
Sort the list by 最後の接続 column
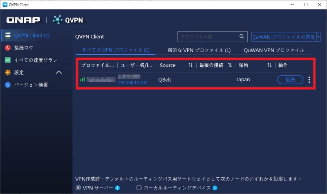[230, 65]
